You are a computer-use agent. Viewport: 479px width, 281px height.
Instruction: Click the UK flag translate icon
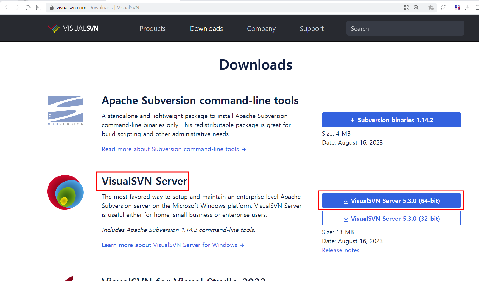pos(457,8)
